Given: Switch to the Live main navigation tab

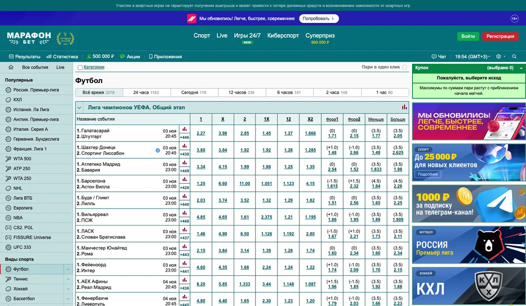Looking at the screenshot, I should pos(222,35).
